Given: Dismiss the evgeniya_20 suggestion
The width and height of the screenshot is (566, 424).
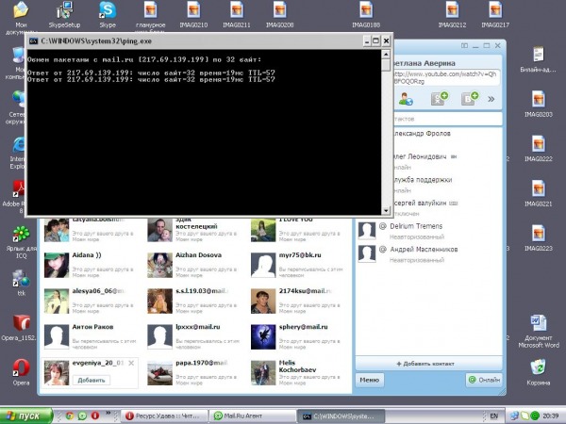Looking at the screenshot, I should 131,363.
